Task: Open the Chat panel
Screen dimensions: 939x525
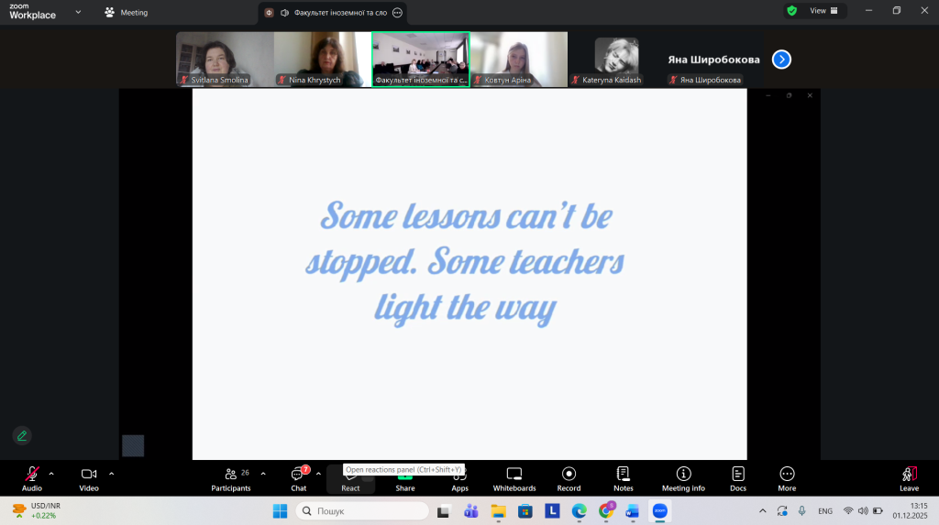Action: (298, 478)
